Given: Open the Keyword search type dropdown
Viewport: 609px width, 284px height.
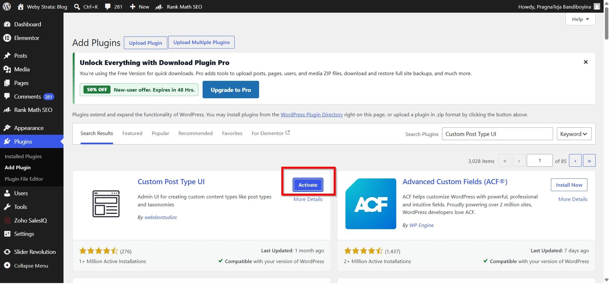Looking at the screenshot, I should coord(574,134).
